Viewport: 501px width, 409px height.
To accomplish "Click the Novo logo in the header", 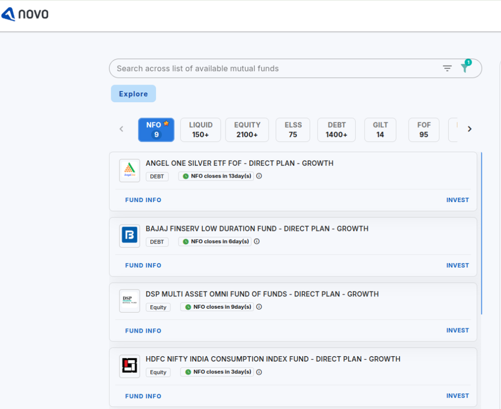I will click(x=25, y=14).
